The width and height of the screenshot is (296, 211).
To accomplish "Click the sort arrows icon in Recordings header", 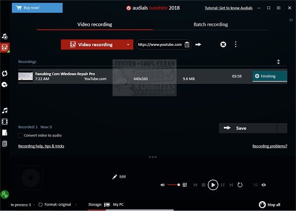I will tap(278, 62).
